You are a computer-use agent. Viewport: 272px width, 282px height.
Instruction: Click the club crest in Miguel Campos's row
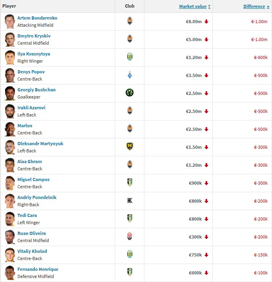[x=130, y=183]
